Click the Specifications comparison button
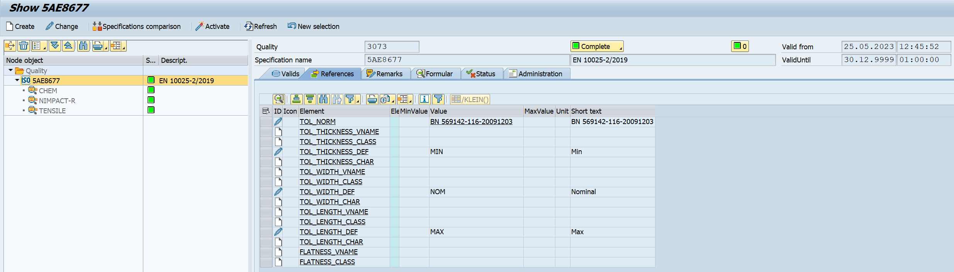Screen dimensions: 954x272 137,27
